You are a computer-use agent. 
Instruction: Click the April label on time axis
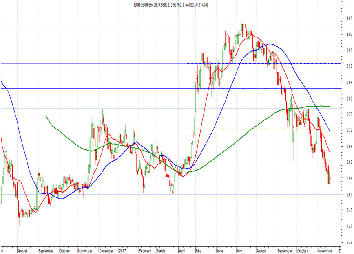click(x=182, y=251)
